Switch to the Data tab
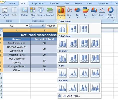118x101 pixels. [67, 3]
